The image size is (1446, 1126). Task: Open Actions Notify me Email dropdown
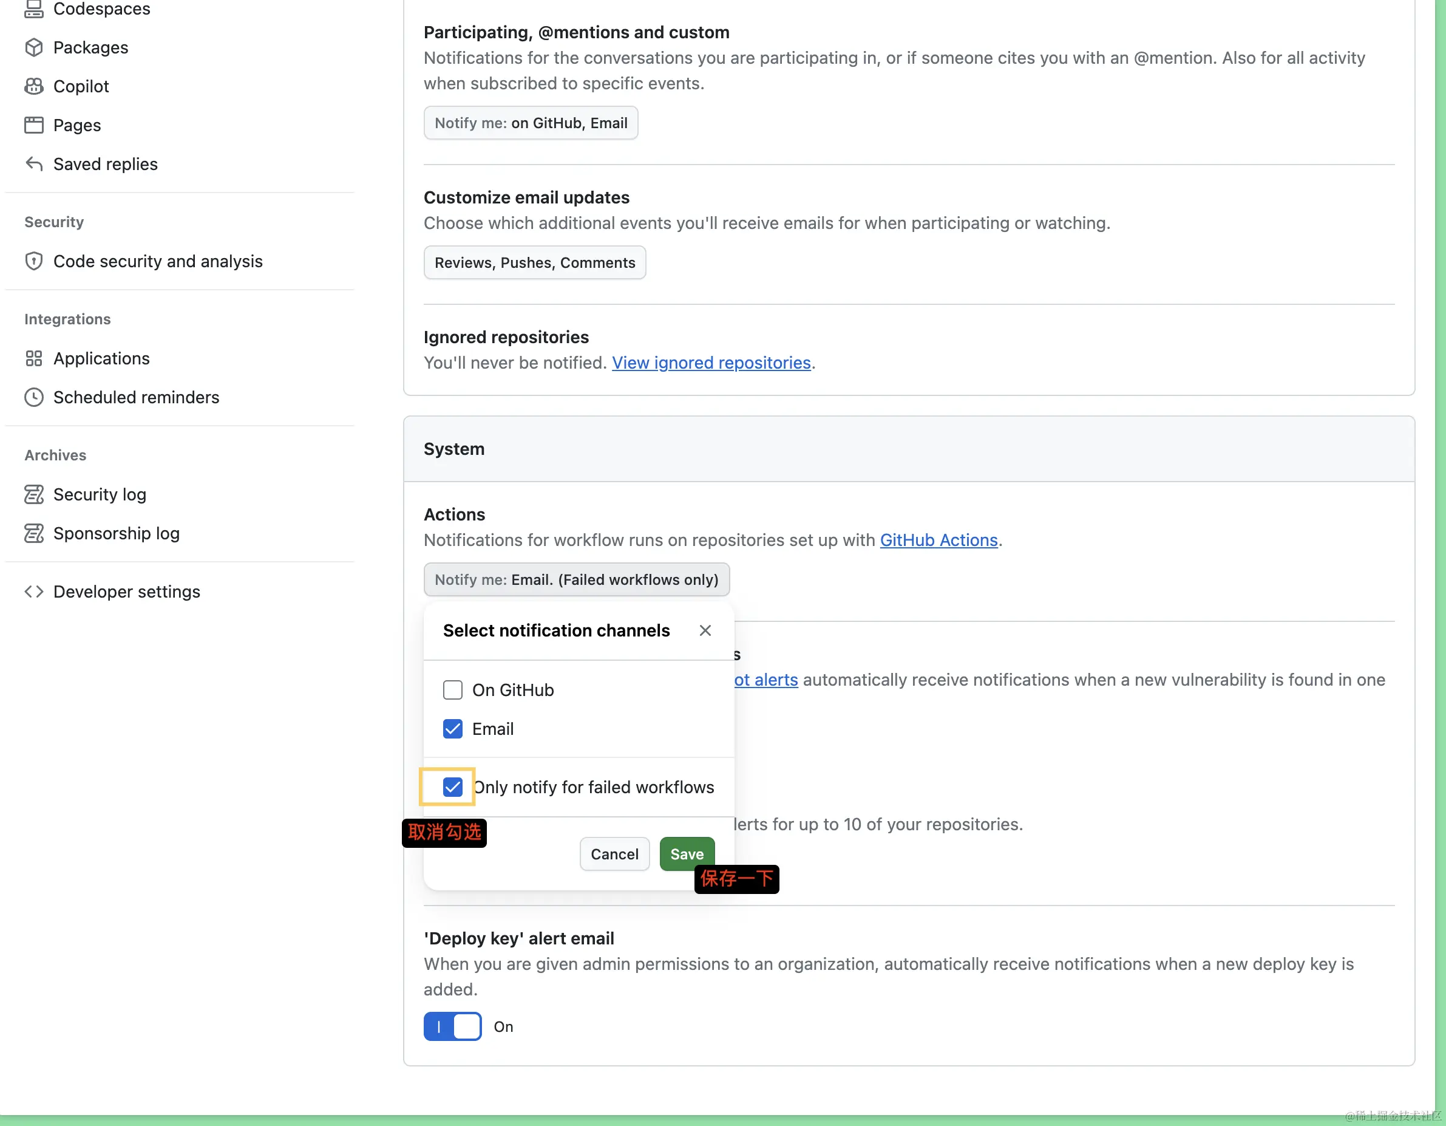click(577, 579)
